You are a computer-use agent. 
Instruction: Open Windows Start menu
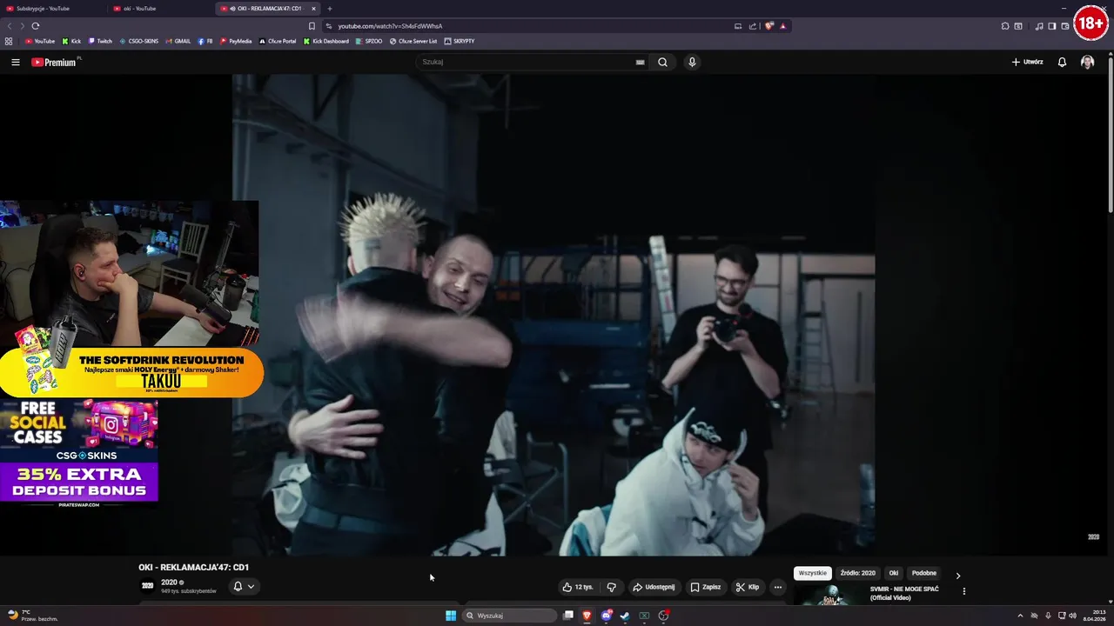point(451,616)
